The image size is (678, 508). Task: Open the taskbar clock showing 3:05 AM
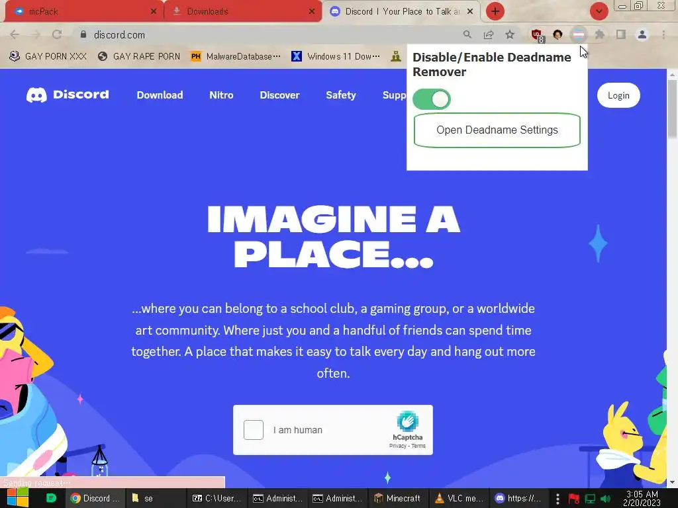(x=642, y=498)
